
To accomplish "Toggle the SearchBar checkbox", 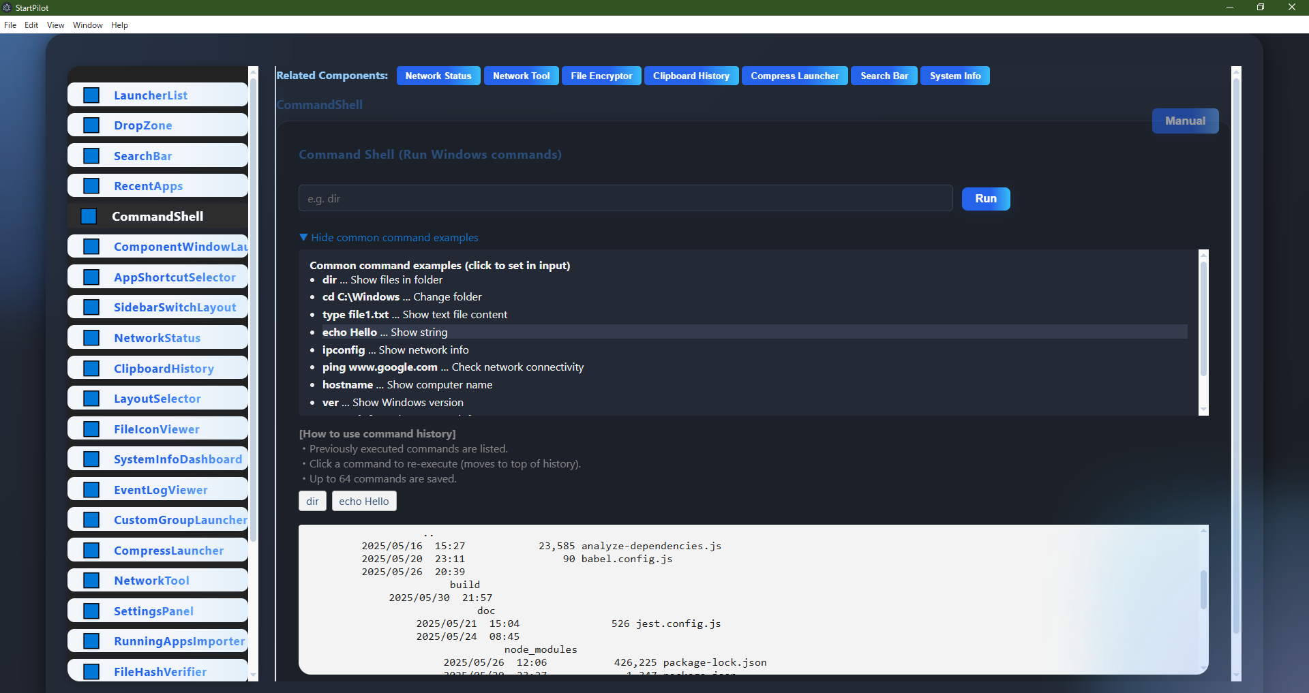I will pos(91,155).
